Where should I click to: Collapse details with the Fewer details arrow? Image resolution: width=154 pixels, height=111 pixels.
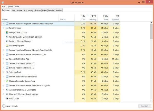click(4, 106)
